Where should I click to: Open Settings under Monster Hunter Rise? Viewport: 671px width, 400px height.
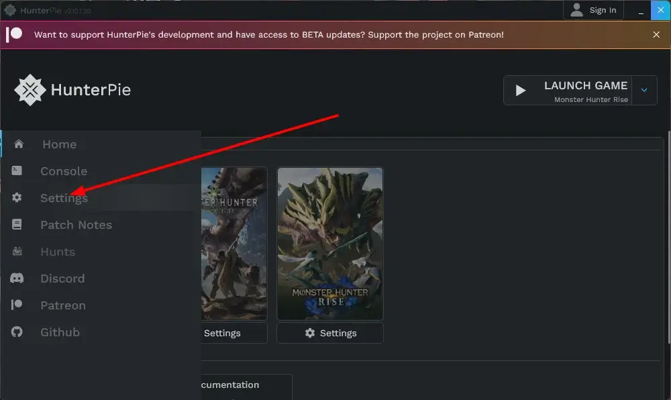coord(330,333)
